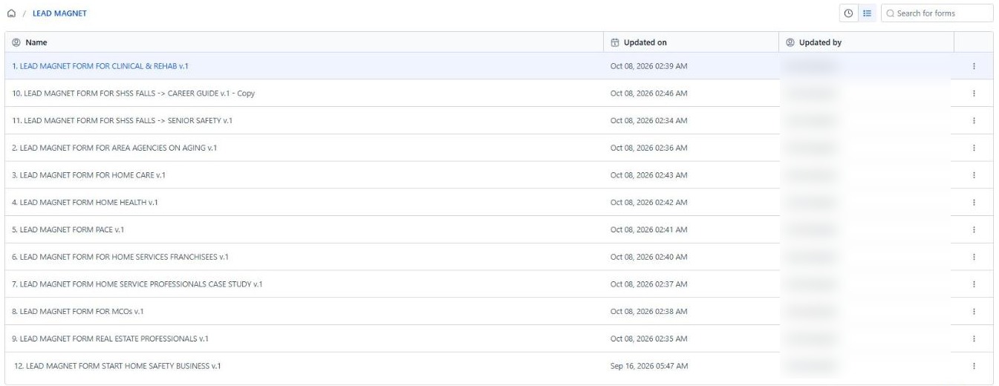Click date Sep 16, 2026 05:47 AM

(x=648, y=366)
